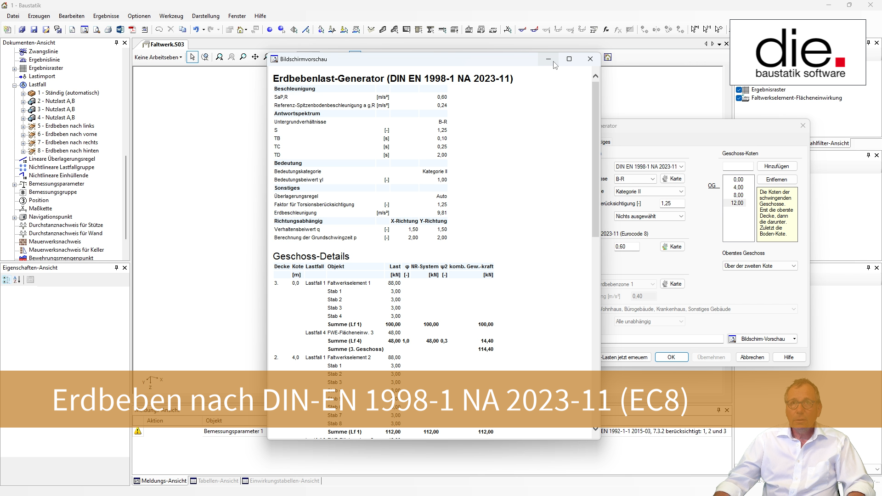Screen dimensions: 882x496
Task: Select Mauerwerksnachweis in document tree
Action: tap(55, 242)
